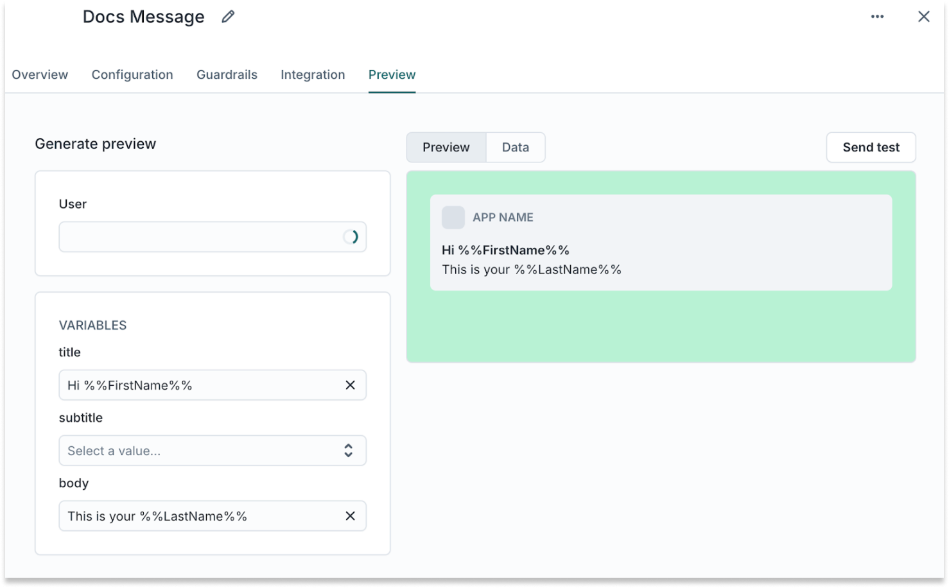Rename message using the pencil edit icon

point(227,17)
